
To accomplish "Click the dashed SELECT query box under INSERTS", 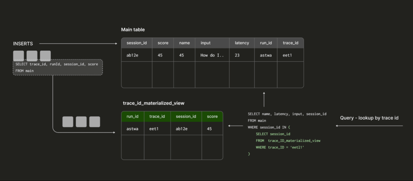I will (58, 67).
